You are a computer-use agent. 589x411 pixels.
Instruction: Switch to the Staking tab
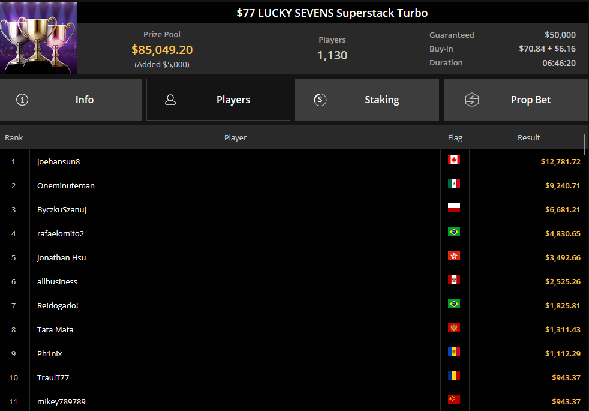(x=367, y=100)
